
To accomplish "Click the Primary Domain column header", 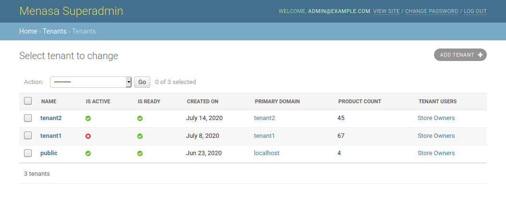I will (x=277, y=101).
